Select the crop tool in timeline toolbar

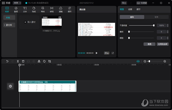(50, 61)
